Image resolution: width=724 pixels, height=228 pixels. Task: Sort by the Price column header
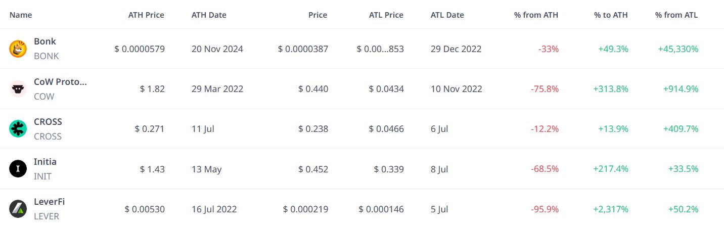point(318,15)
